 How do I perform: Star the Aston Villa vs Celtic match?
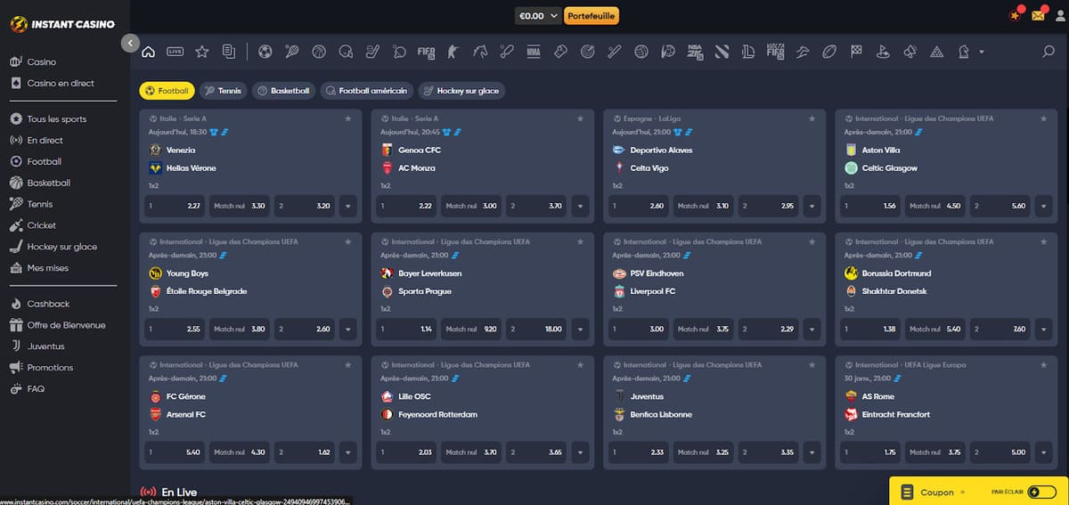pos(1044,118)
